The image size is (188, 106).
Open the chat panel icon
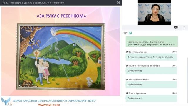[x=176, y=27]
